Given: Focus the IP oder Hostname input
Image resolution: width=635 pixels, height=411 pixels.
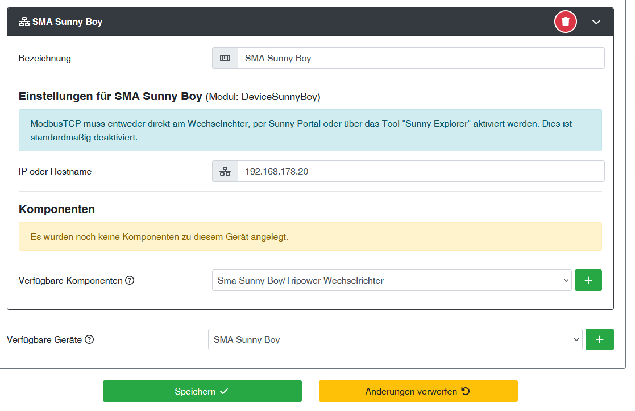Looking at the screenshot, I should coord(421,171).
